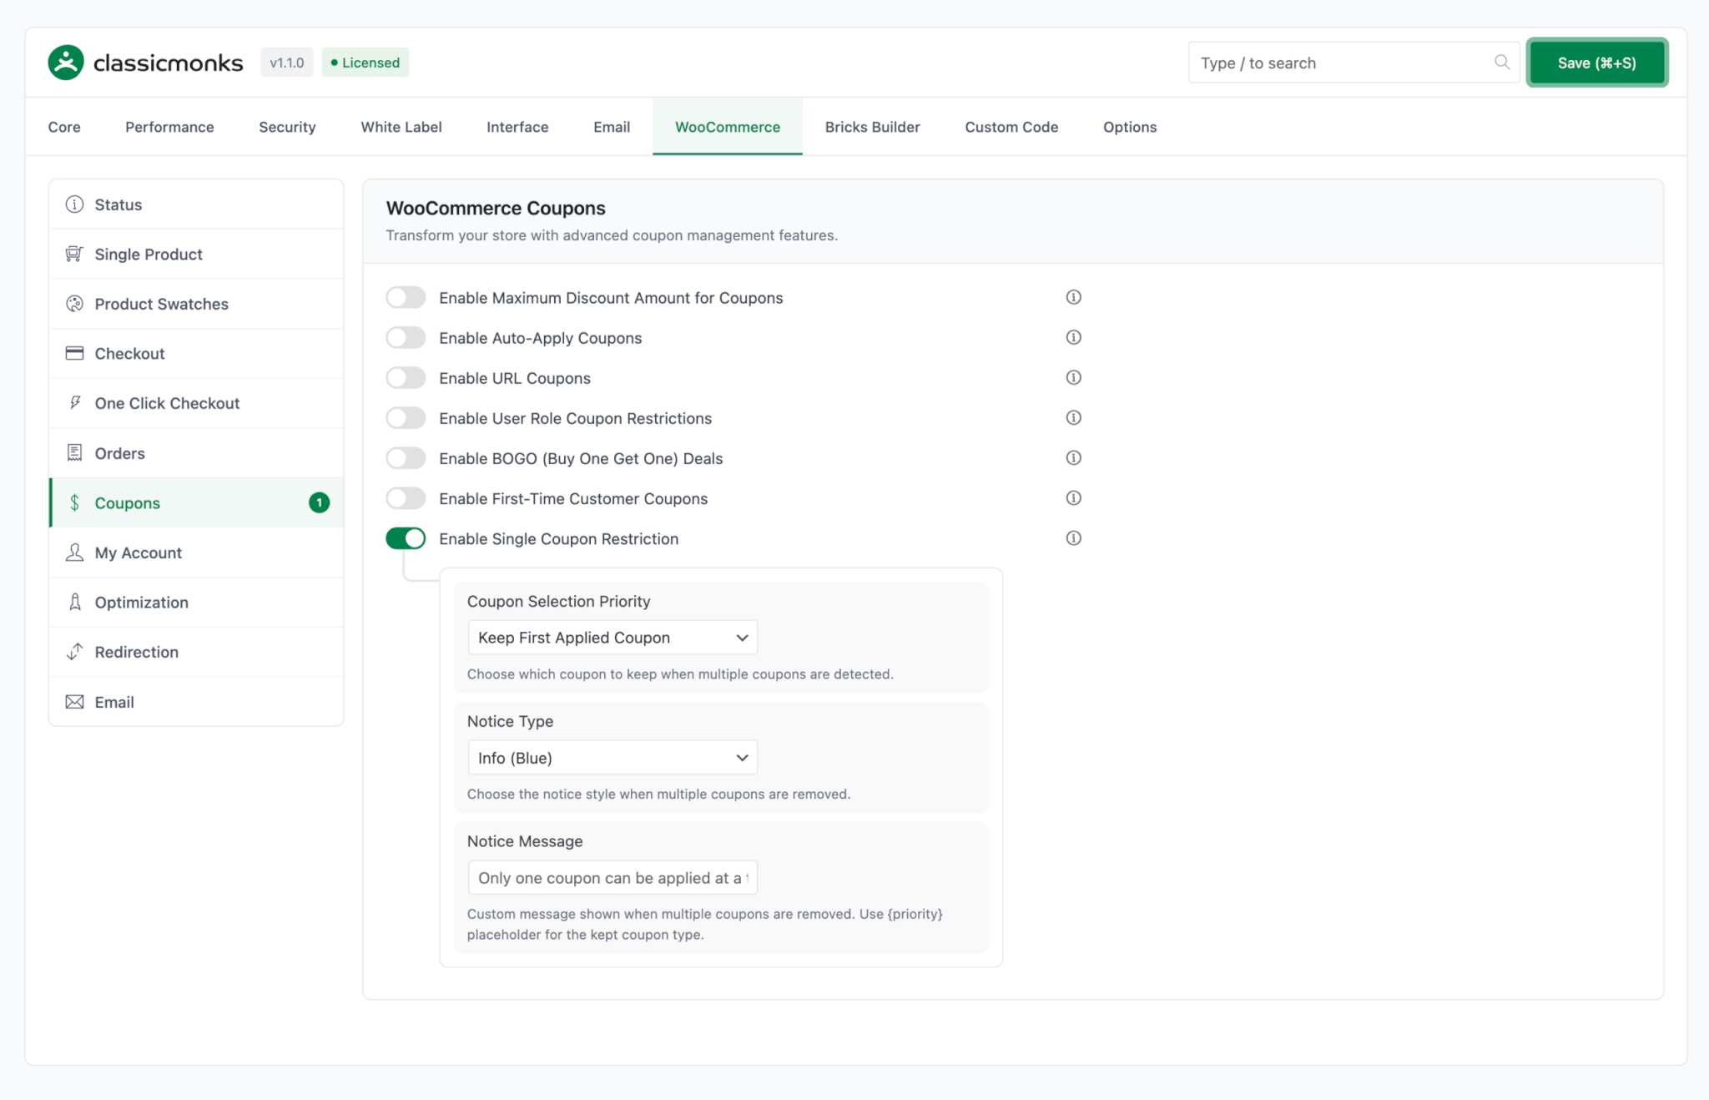This screenshot has height=1100, width=1709.
Task: Open the Performance tab
Action: pos(169,127)
